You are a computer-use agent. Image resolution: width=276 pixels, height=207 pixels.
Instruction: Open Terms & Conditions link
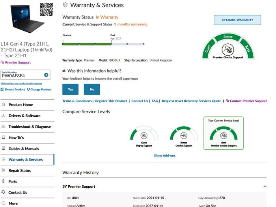(x=77, y=101)
